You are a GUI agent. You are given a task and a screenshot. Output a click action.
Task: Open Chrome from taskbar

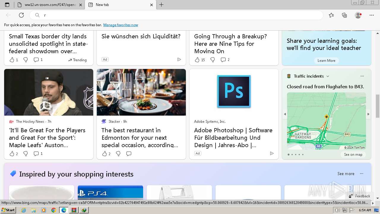(53, 210)
